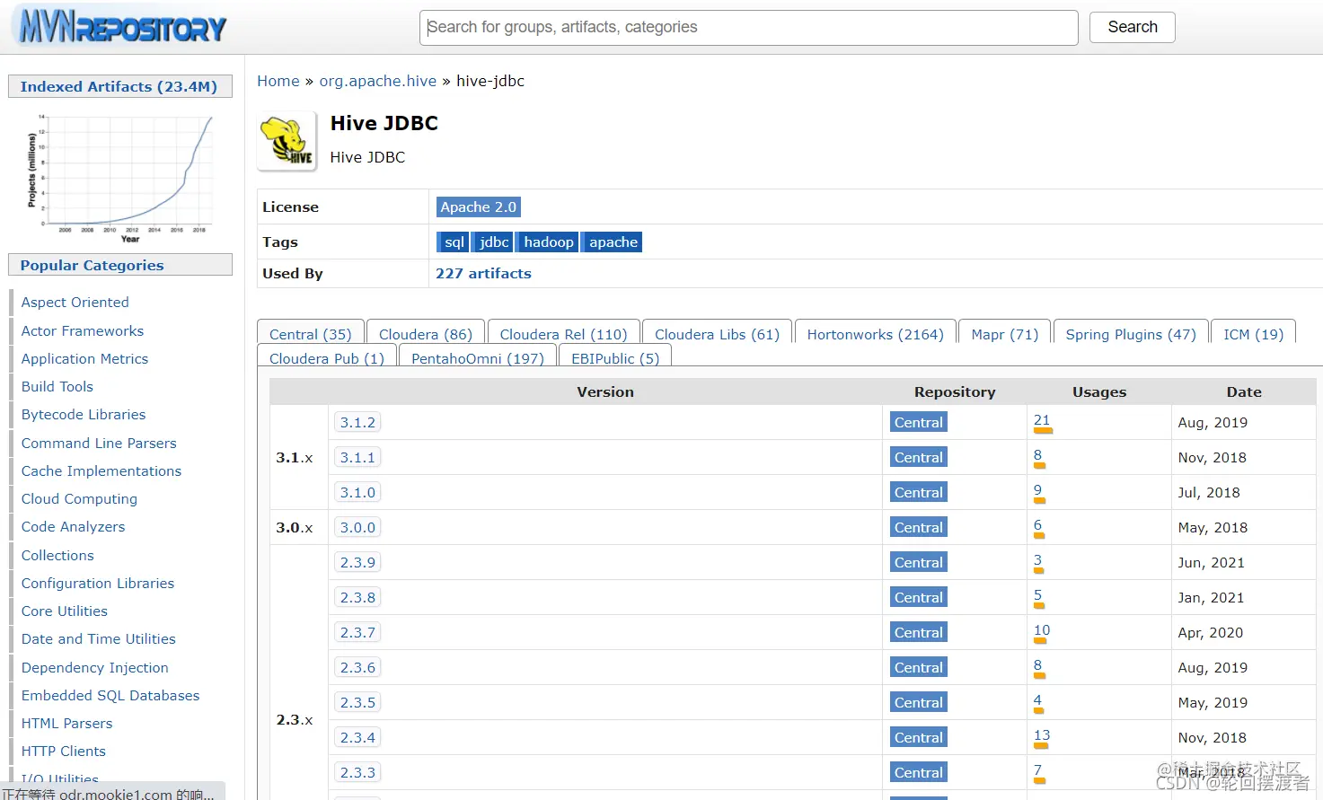
Task: Open Date and Time Utilities category
Action: (99, 638)
